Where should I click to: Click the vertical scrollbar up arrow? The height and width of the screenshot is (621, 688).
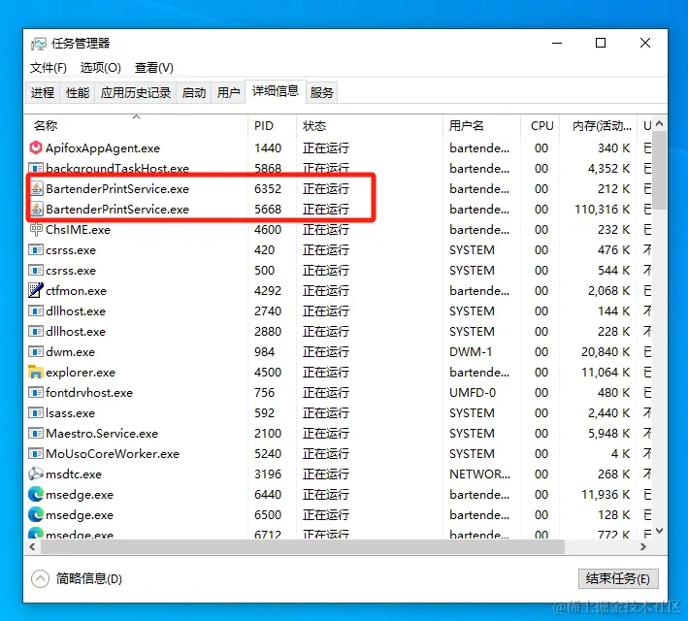click(659, 124)
